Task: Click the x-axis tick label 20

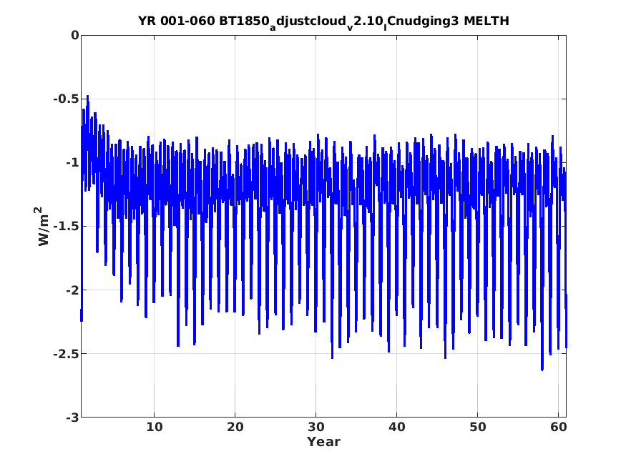Action: click(235, 427)
